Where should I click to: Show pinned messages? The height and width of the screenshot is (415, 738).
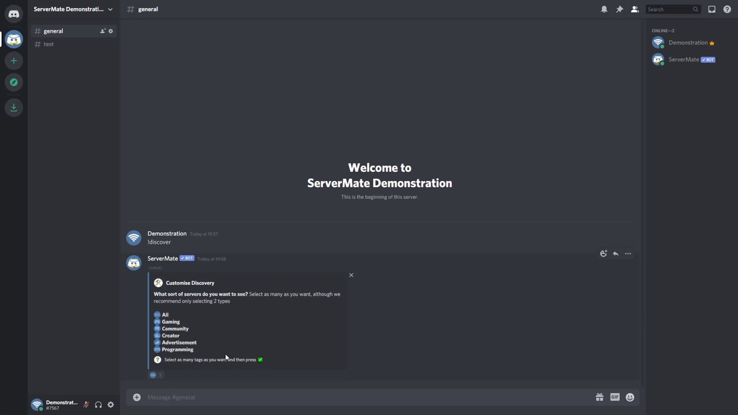(x=619, y=9)
